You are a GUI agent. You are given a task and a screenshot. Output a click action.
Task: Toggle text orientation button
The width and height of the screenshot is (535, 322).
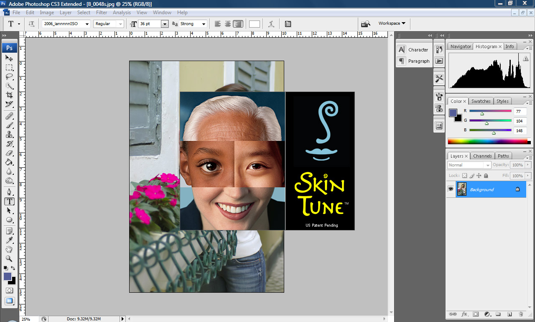point(31,24)
